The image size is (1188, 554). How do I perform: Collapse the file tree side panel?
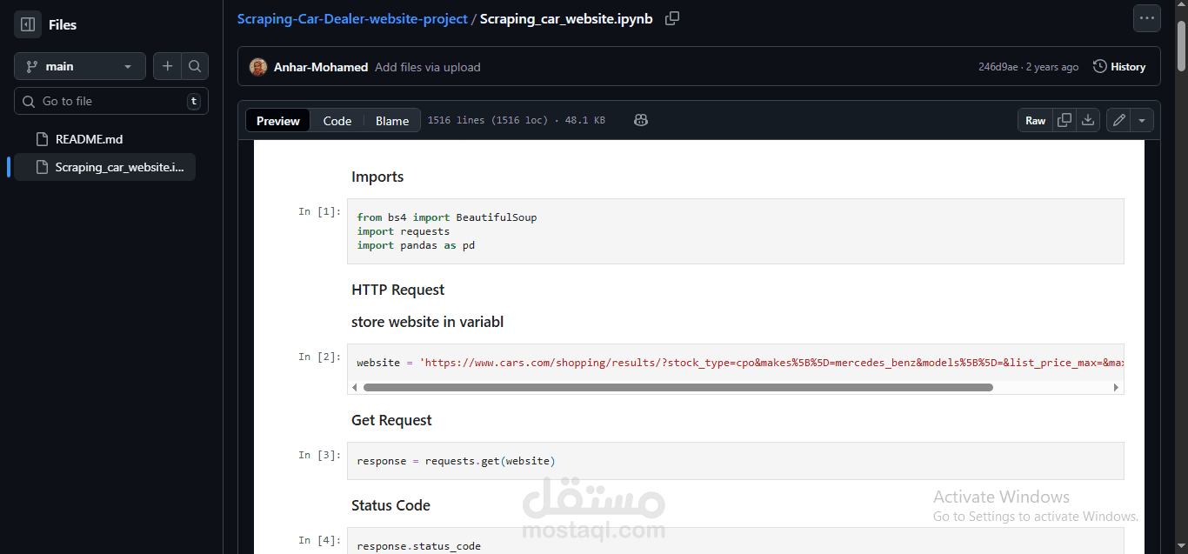(28, 24)
